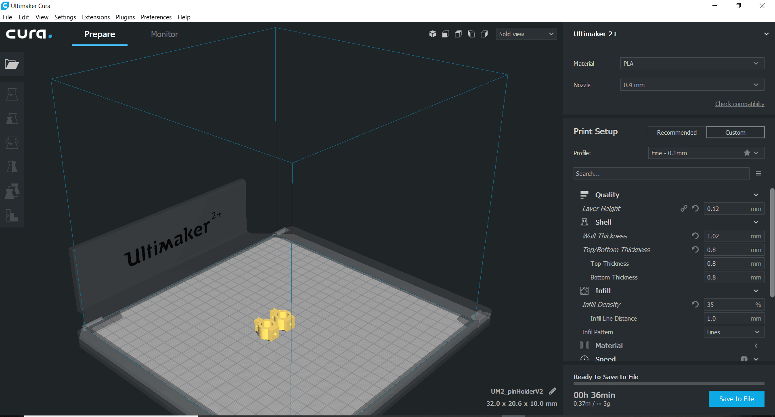Open the Solid view mode dropdown

coord(526,34)
